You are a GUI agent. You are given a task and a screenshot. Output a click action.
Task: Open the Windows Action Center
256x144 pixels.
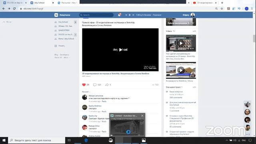click(250, 140)
